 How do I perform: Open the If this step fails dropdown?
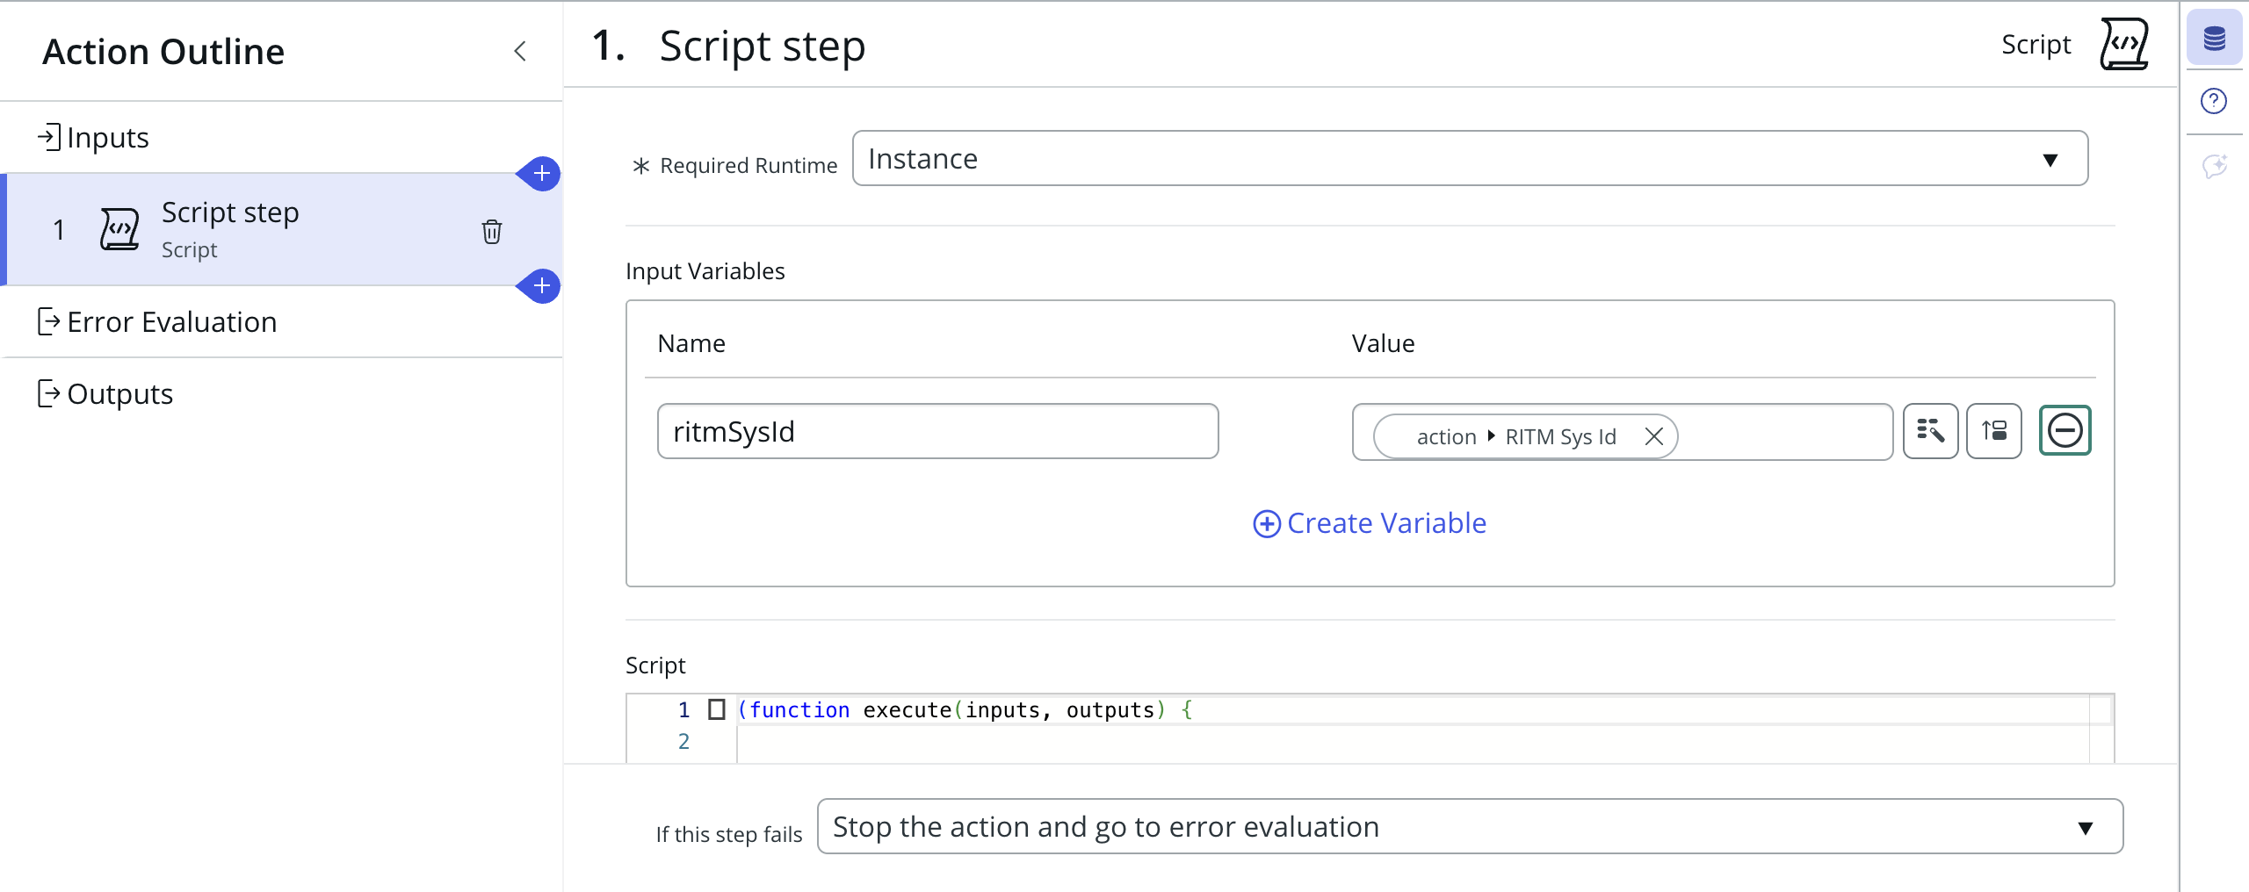[1469, 826]
